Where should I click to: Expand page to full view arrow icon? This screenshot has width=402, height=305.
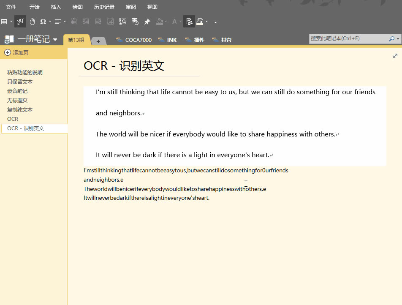[x=395, y=56]
